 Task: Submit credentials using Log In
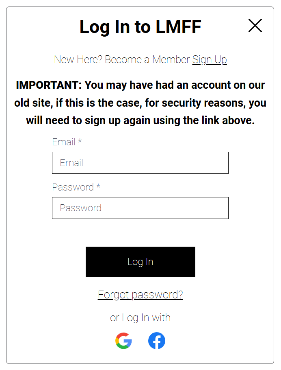(x=140, y=262)
